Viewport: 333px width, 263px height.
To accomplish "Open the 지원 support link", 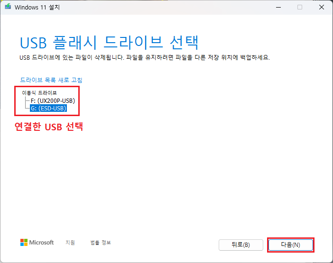I will click(x=70, y=243).
